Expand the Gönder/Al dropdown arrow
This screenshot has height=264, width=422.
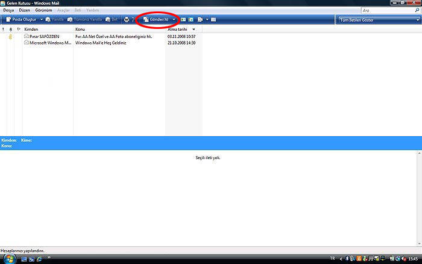coord(174,20)
